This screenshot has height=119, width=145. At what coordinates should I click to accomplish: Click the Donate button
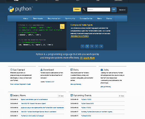pos(77,10)
